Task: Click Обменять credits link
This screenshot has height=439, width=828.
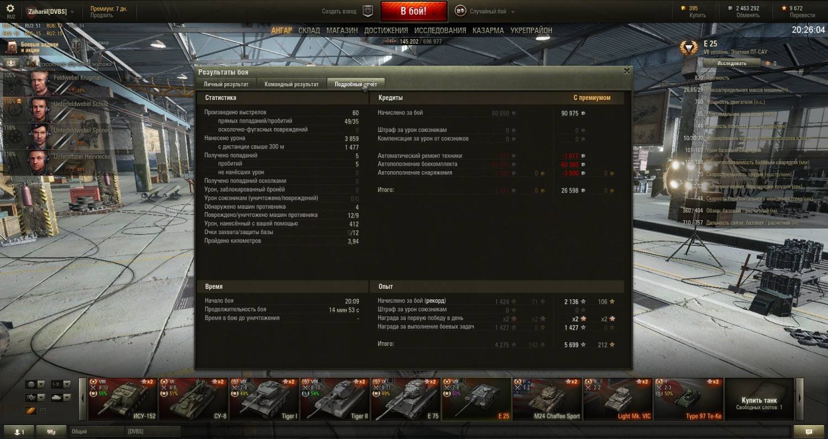Action: [747, 15]
